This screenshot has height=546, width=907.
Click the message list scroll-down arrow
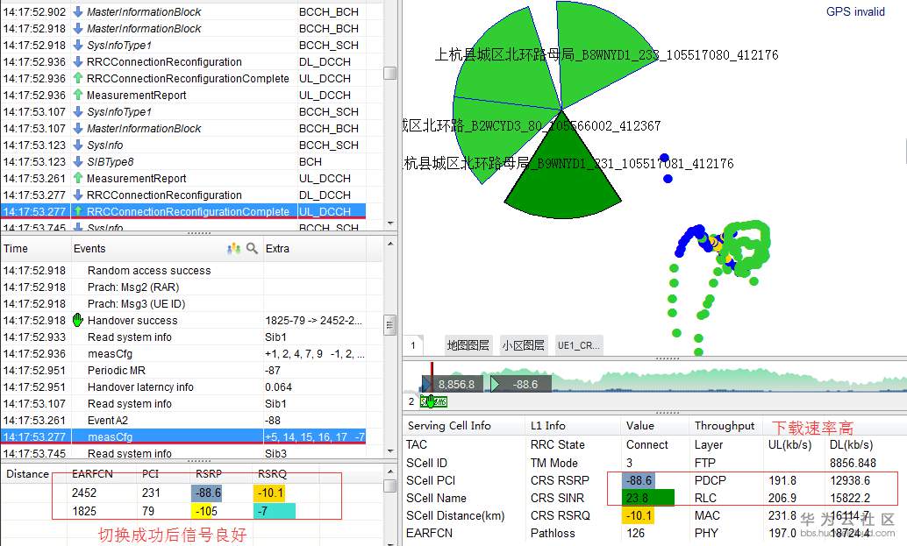coord(390,223)
